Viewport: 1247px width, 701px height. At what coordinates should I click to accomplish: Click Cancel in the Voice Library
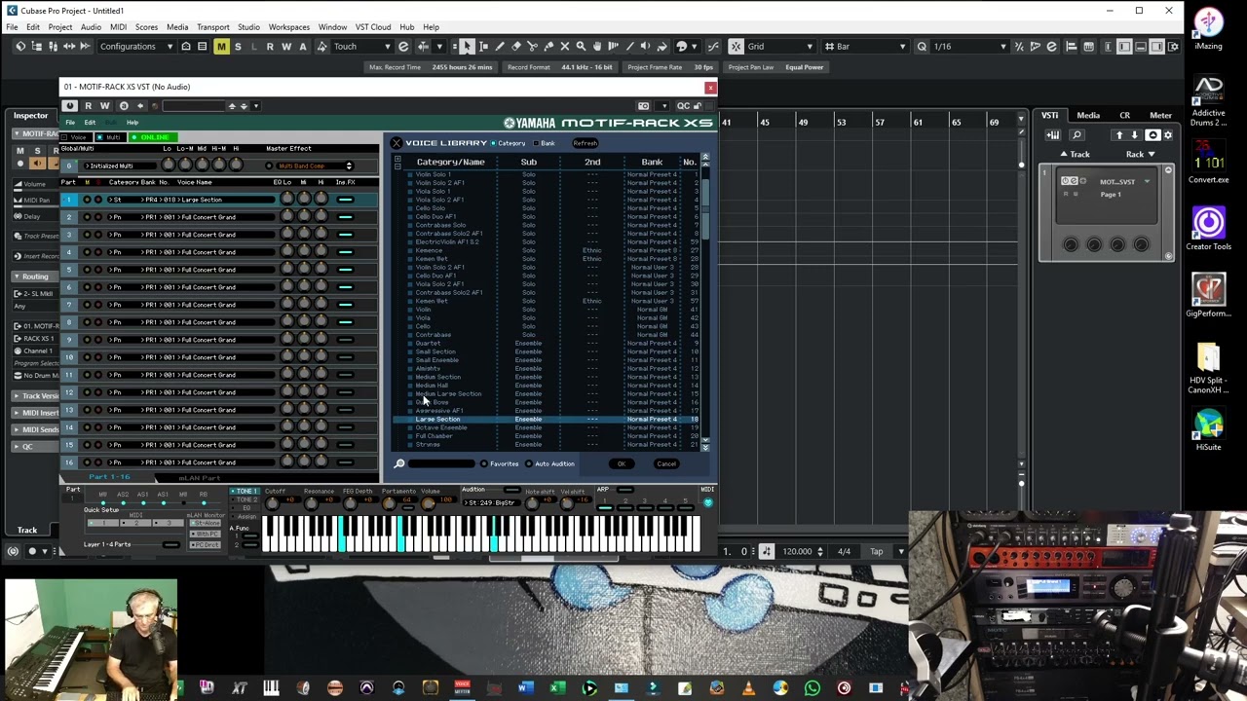[666, 463]
